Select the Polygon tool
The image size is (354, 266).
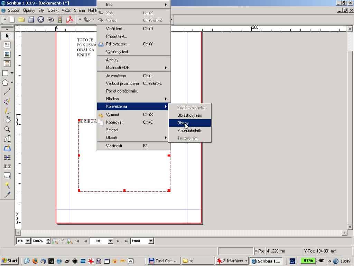pyautogui.click(x=6, y=82)
